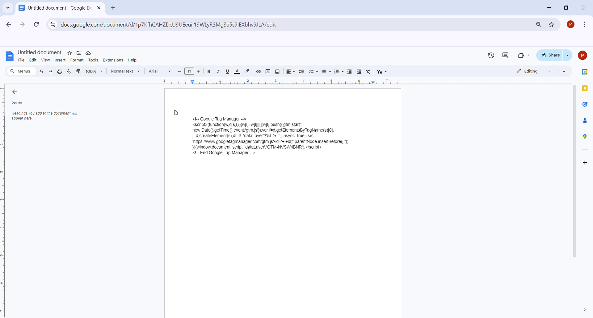
Task: Add a comment from the toolbar
Action: pyautogui.click(x=268, y=71)
